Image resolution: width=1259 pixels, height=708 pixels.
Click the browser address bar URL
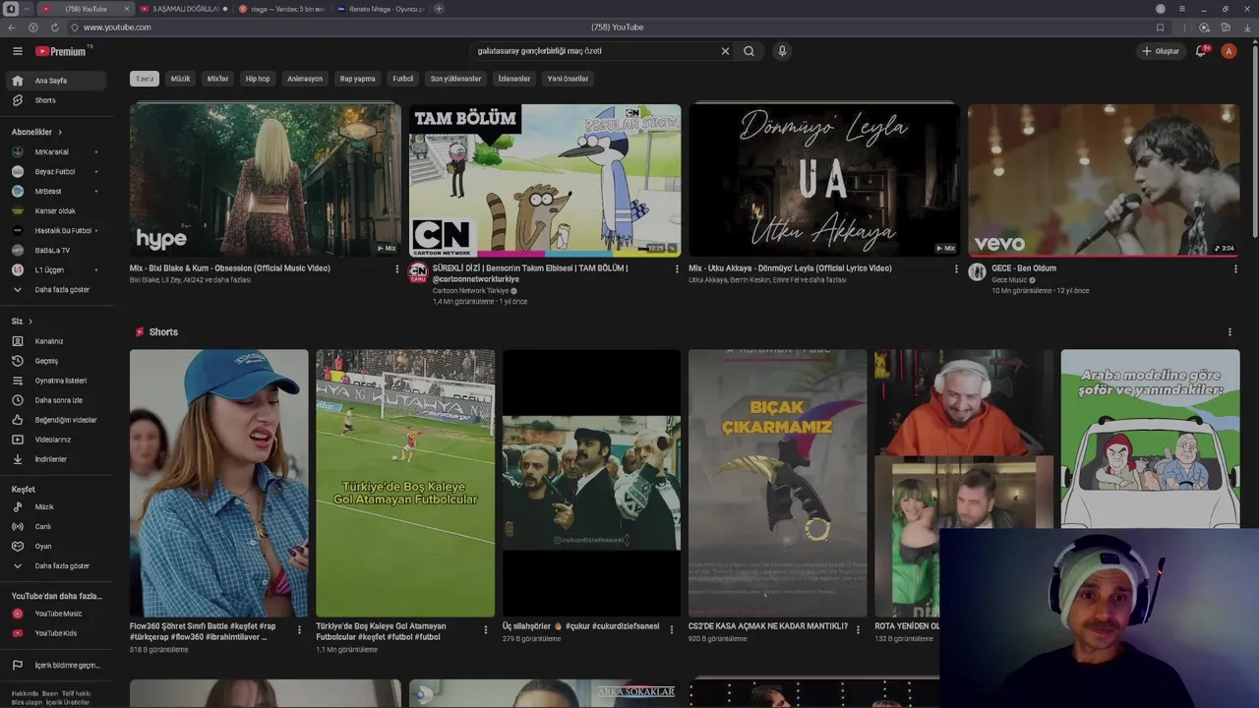point(117,28)
